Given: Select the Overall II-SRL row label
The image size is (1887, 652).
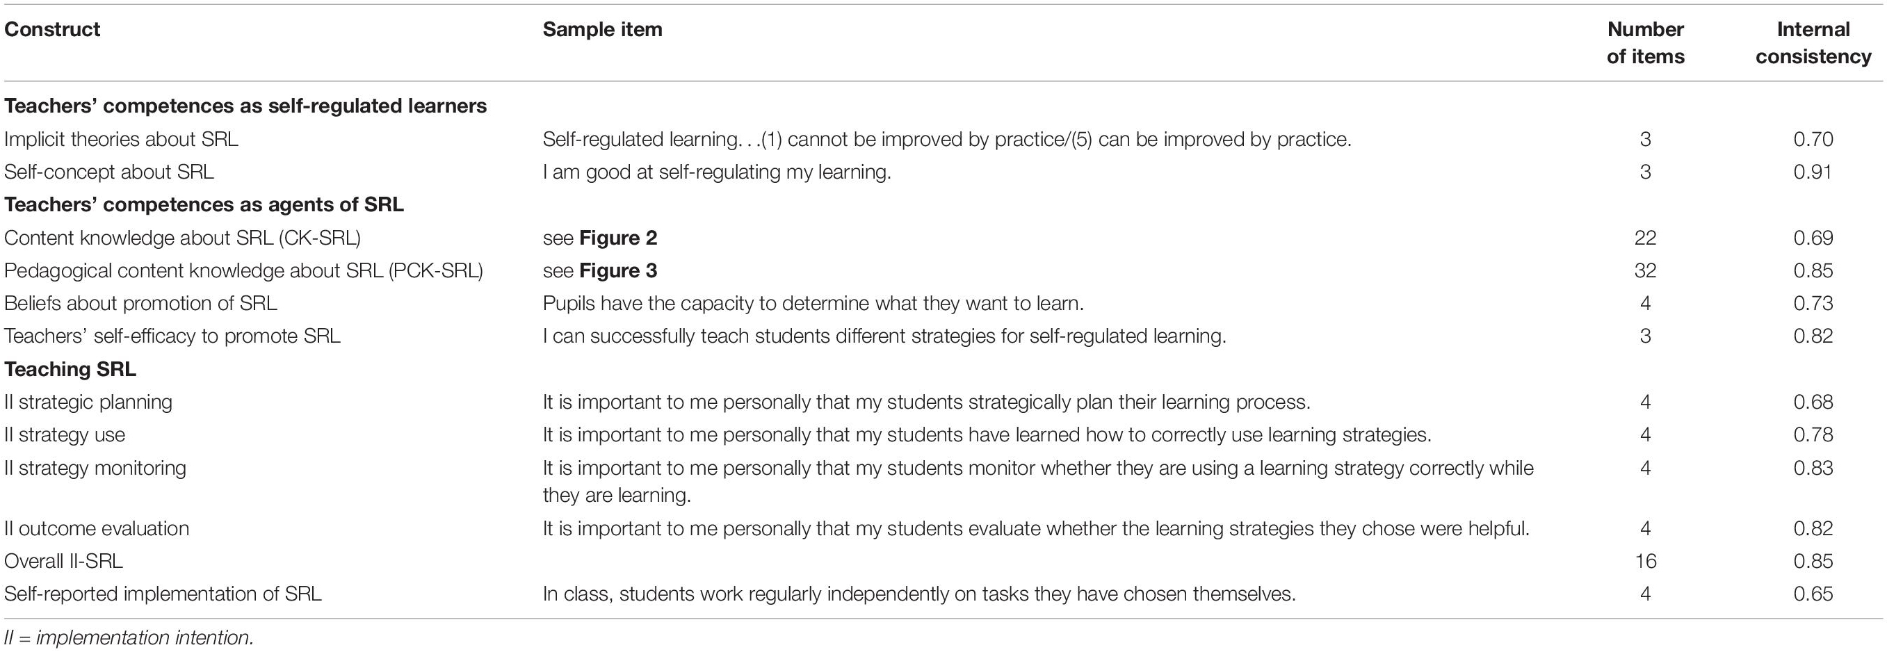Looking at the screenshot, I should [63, 561].
